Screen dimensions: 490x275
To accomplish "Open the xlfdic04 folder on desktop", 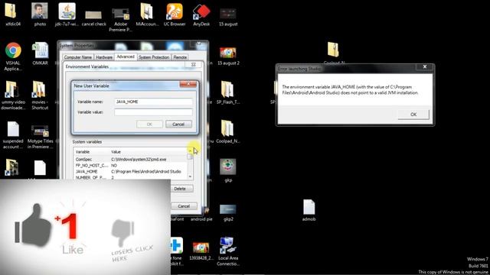I will click(x=12, y=14).
